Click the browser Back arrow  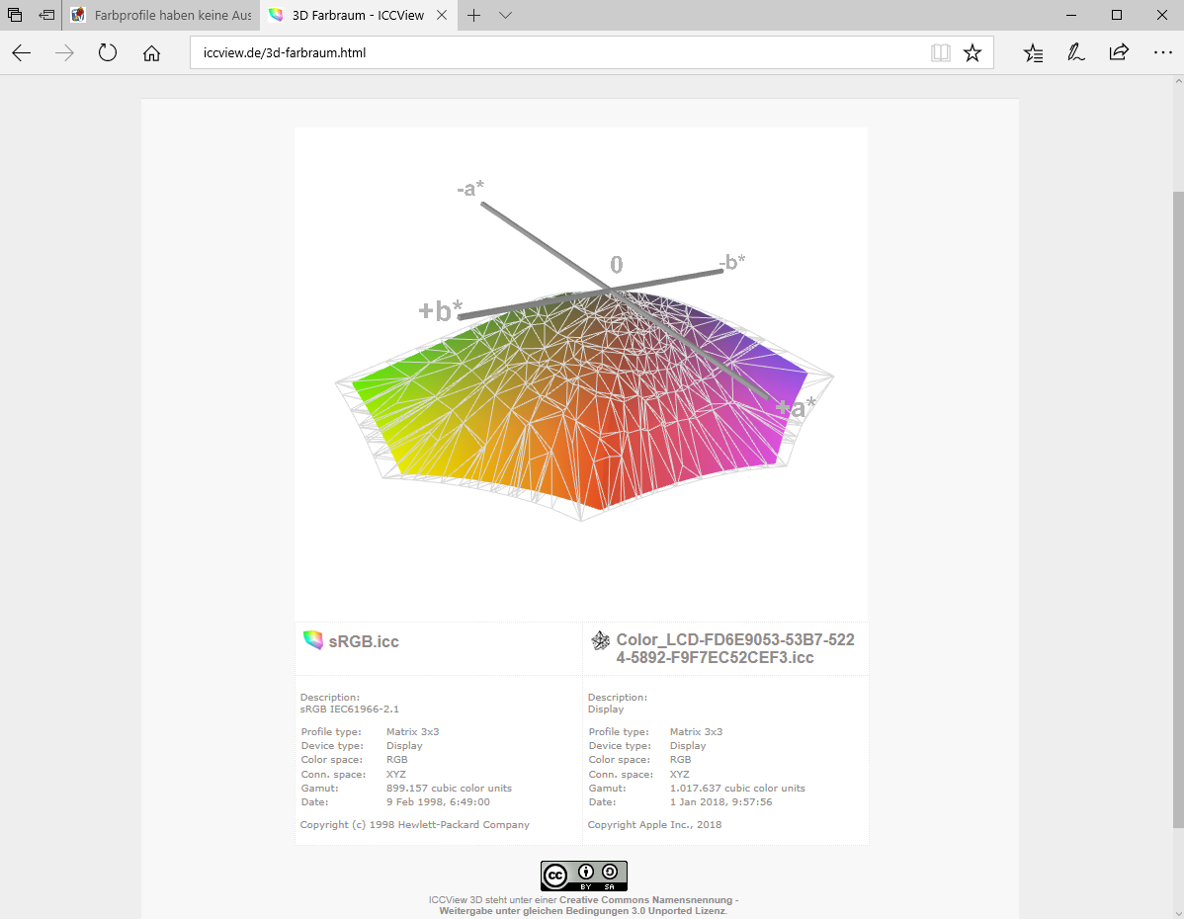click(x=22, y=53)
